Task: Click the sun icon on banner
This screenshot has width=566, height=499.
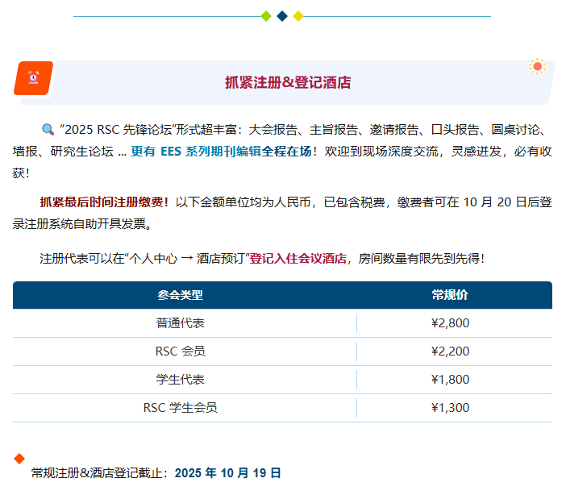Action: 537,67
